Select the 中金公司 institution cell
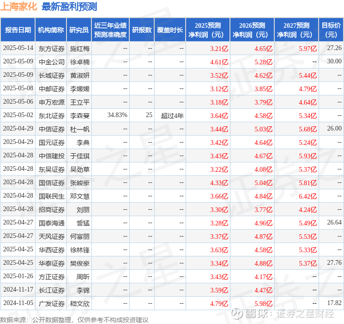344x324 pixels. 52,62
